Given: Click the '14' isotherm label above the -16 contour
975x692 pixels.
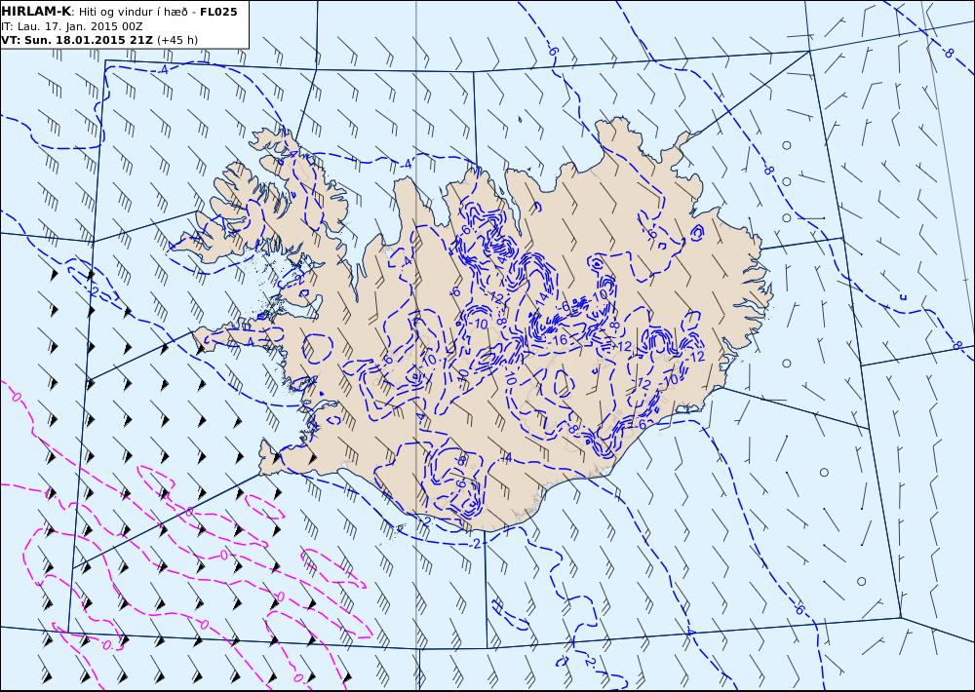Looking at the screenshot, I should pos(541,298).
